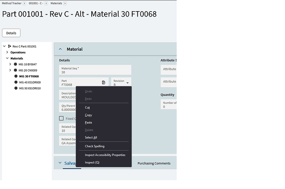Click the hexagon icon beside Mtl: 30 FT0068
The image size is (285, 189).
point(16,76)
